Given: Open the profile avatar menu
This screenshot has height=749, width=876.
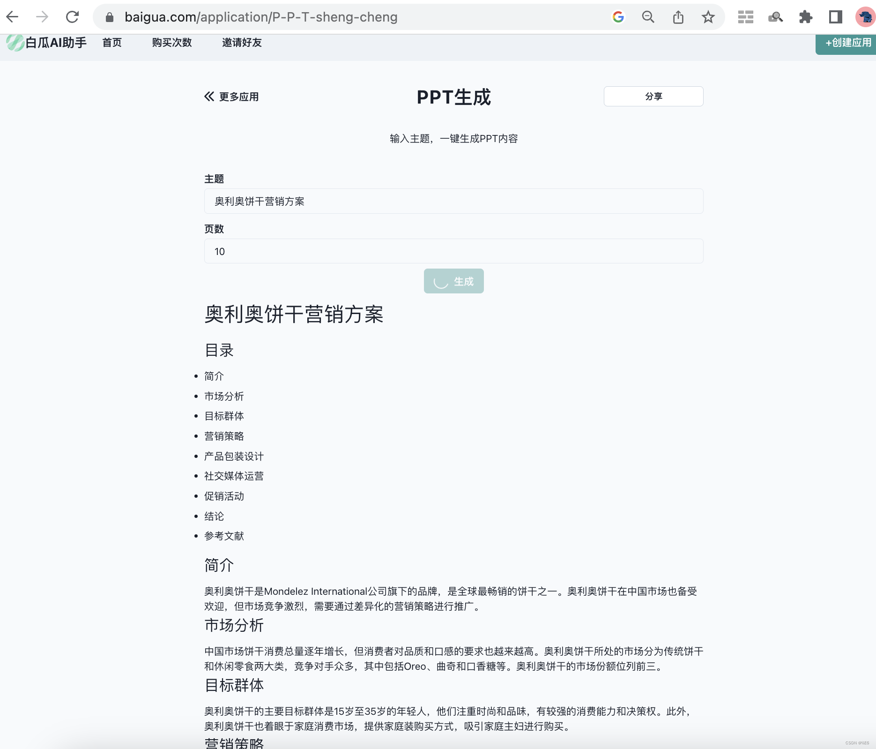Looking at the screenshot, I should [x=865, y=17].
